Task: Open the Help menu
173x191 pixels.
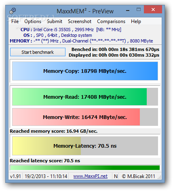Action: [136, 21]
